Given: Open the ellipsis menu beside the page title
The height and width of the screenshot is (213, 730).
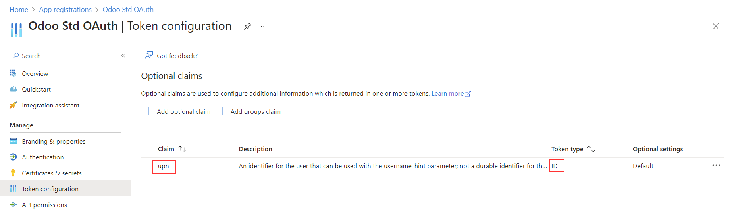Looking at the screenshot, I should (264, 26).
